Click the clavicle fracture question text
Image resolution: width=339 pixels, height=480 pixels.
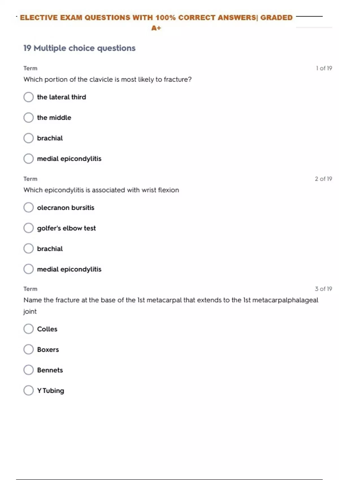click(107, 80)
